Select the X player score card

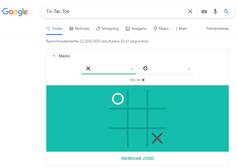pyautogui.click(x=109, y=68)
